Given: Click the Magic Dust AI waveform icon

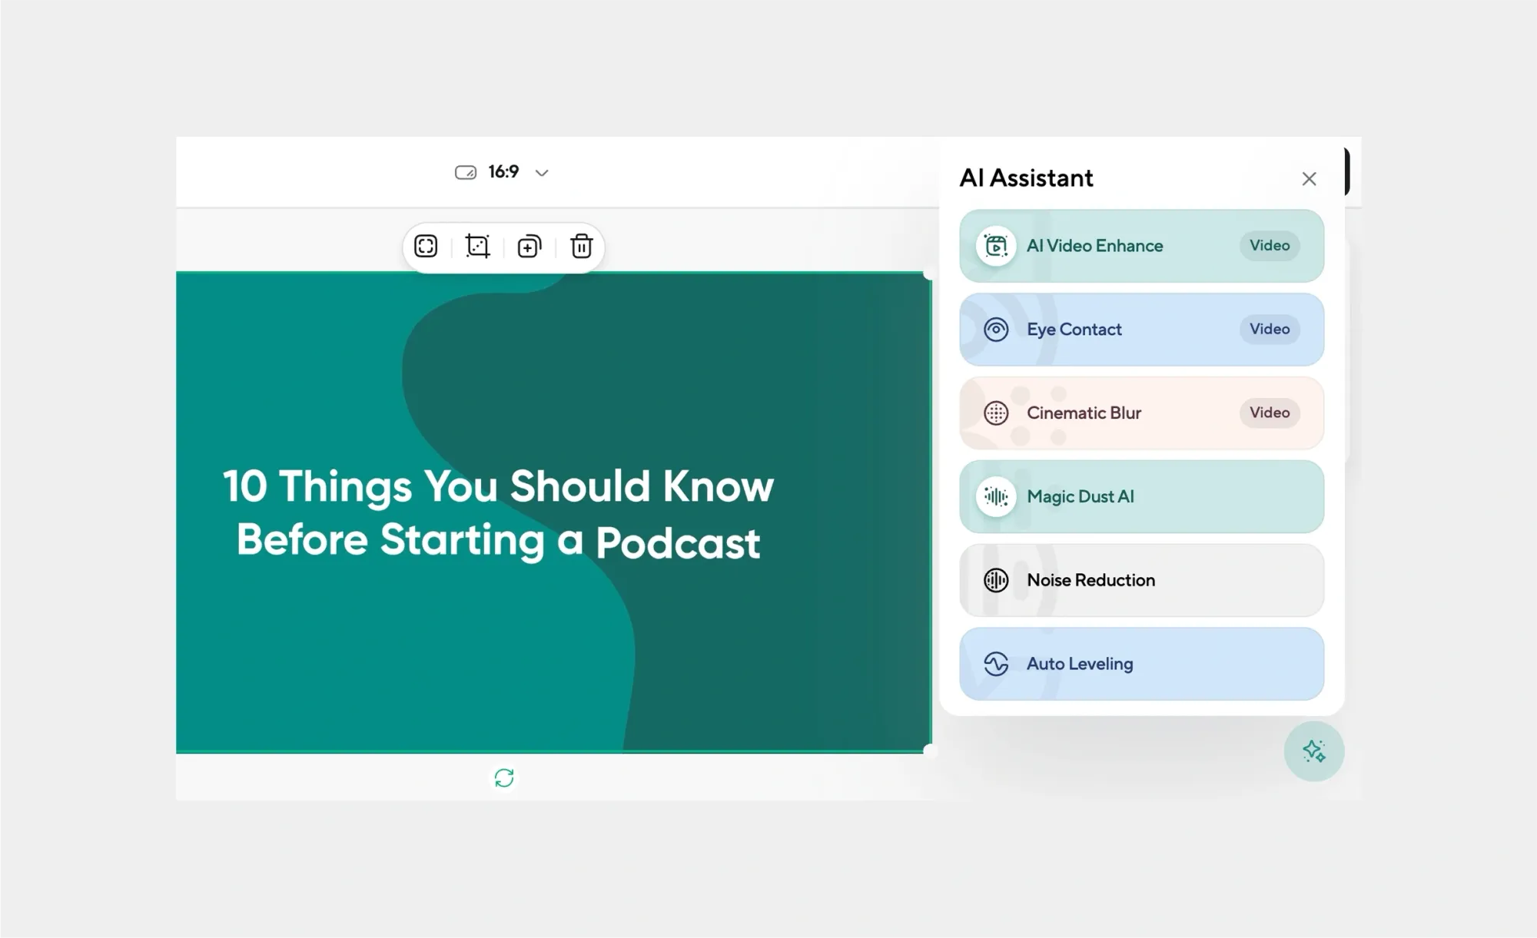Looking at the screenshot, I should point(996,497).
